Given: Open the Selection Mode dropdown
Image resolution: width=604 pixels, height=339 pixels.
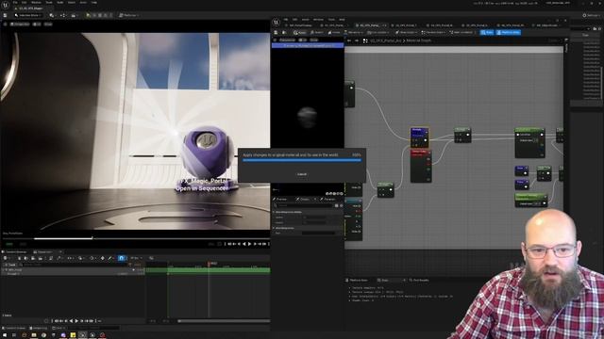Looking at the screenshot, I should tap(28, 15).
